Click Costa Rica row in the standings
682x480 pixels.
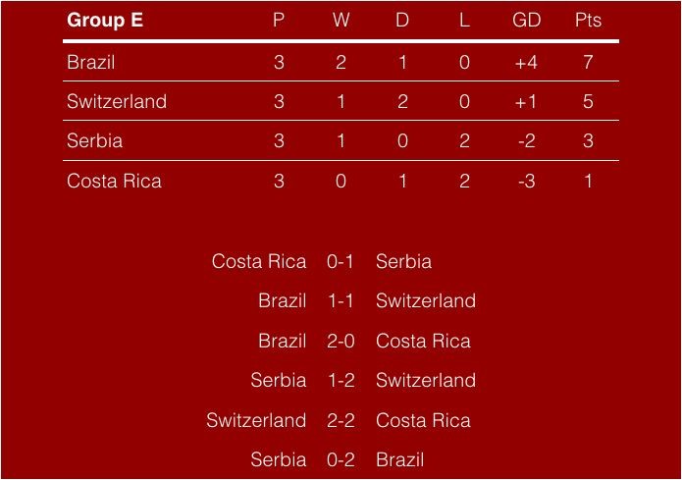tap(114, 181)
